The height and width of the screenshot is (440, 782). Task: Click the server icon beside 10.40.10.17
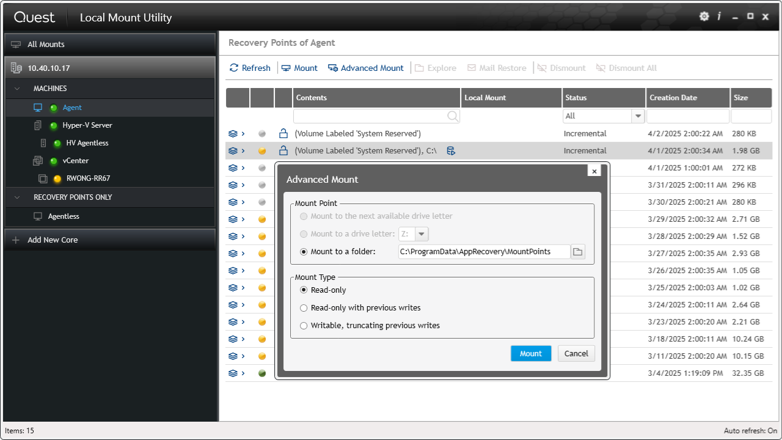tap(16, 68)
